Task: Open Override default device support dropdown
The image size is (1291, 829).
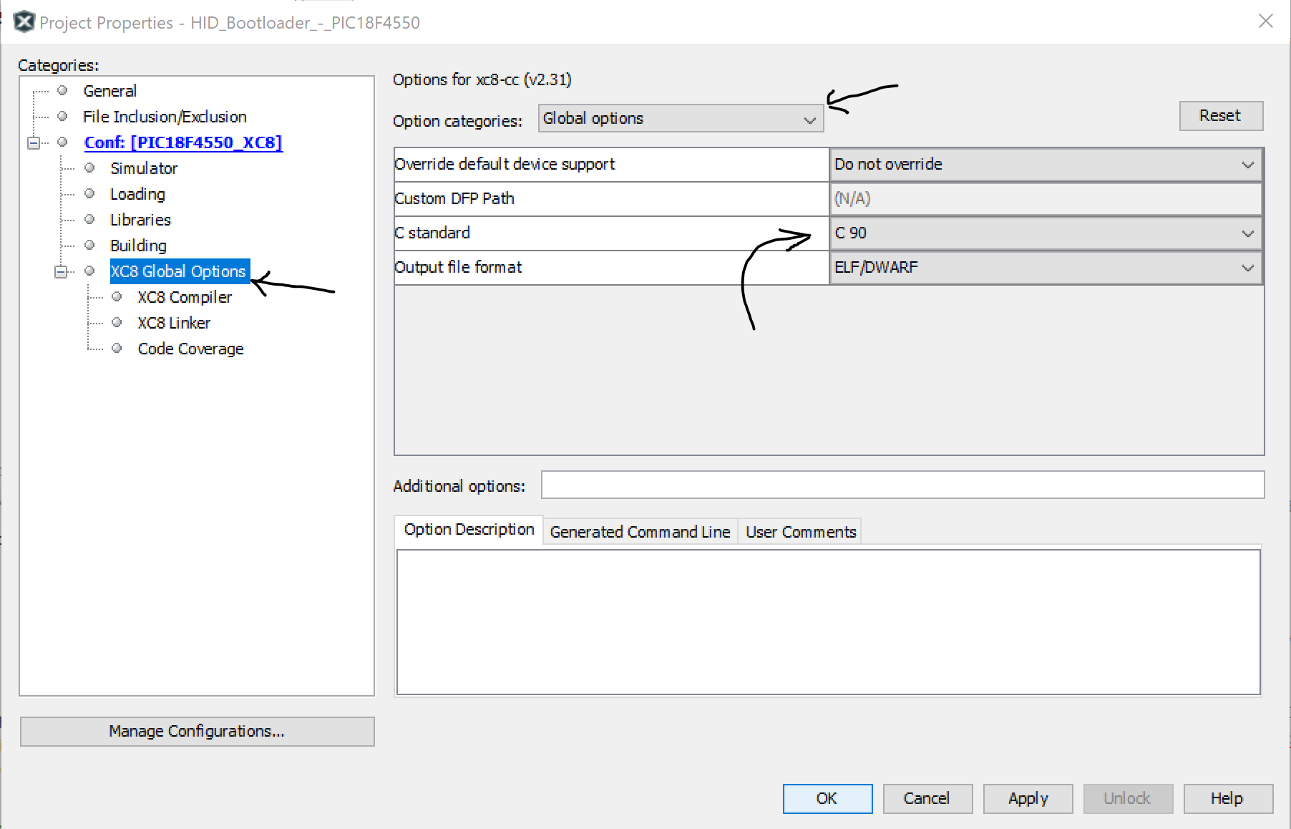Action: tap(1046, 165)
